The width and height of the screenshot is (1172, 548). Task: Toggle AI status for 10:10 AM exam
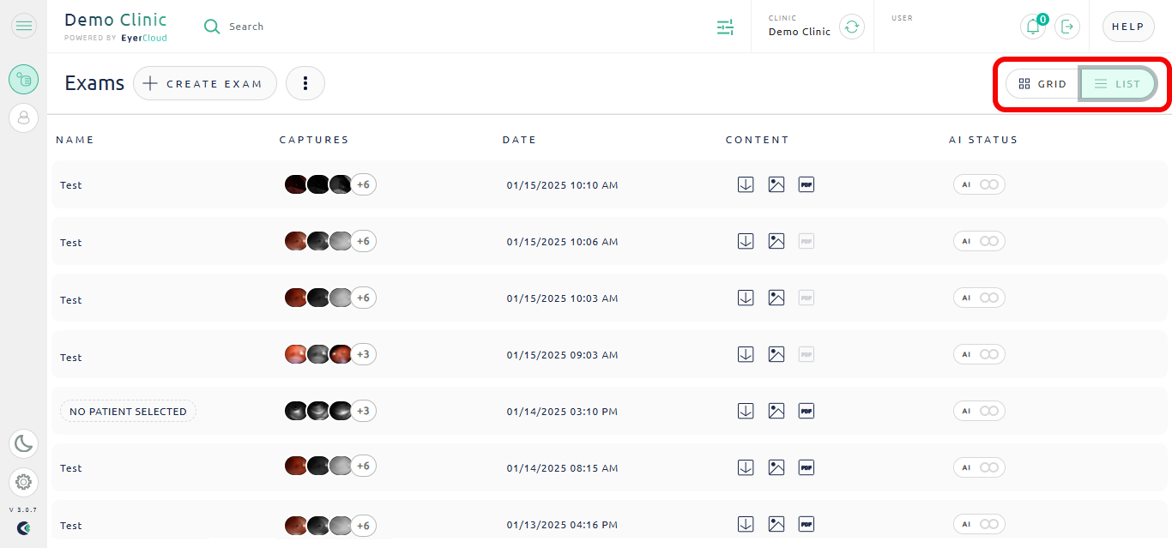979,184
